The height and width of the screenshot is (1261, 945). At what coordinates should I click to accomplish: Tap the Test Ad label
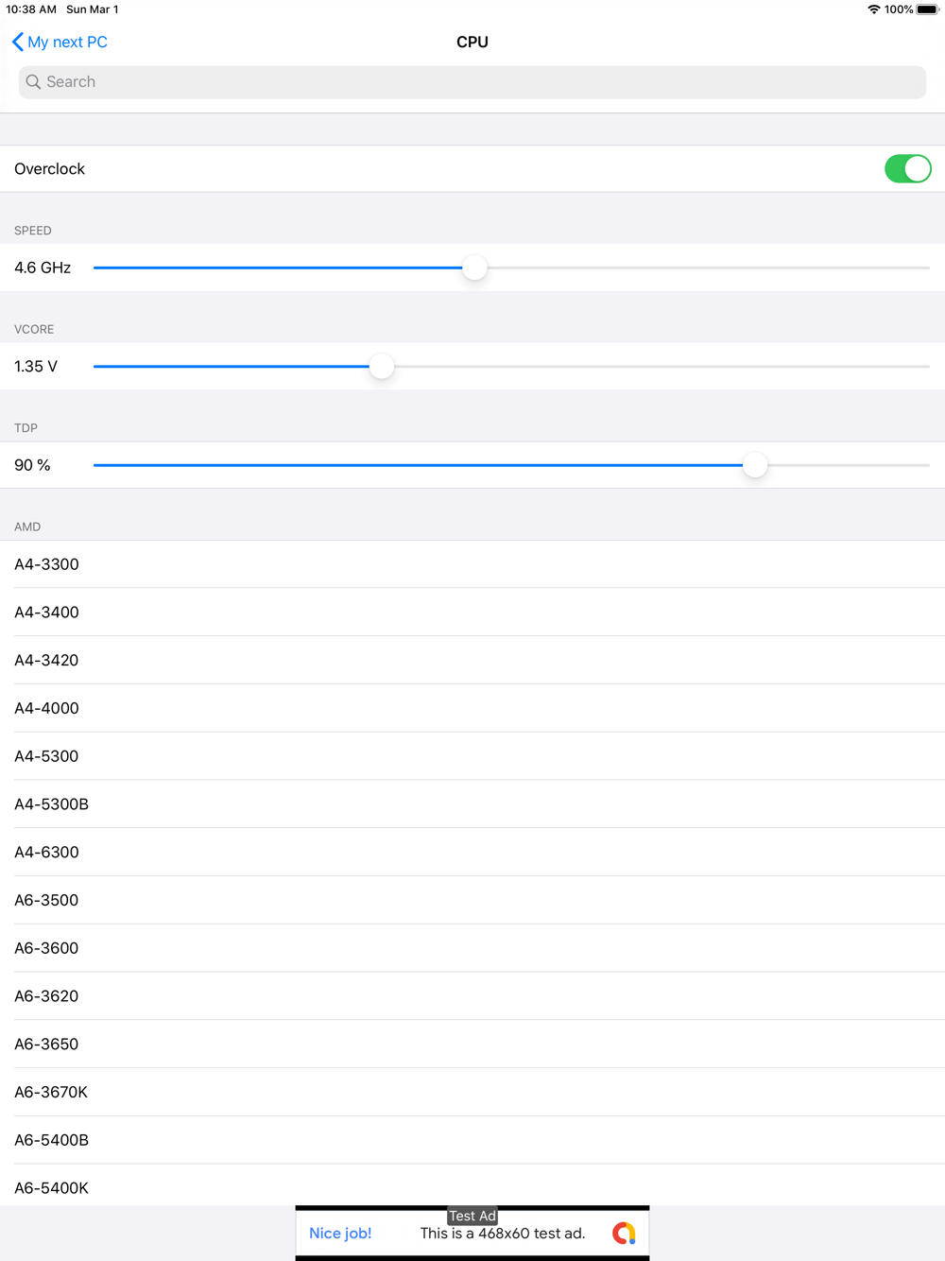[x=472, y=1216]
